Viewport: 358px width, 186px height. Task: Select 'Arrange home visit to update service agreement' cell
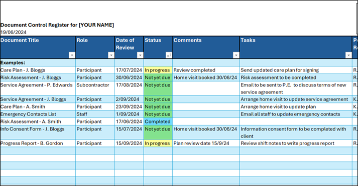[296, 99]
